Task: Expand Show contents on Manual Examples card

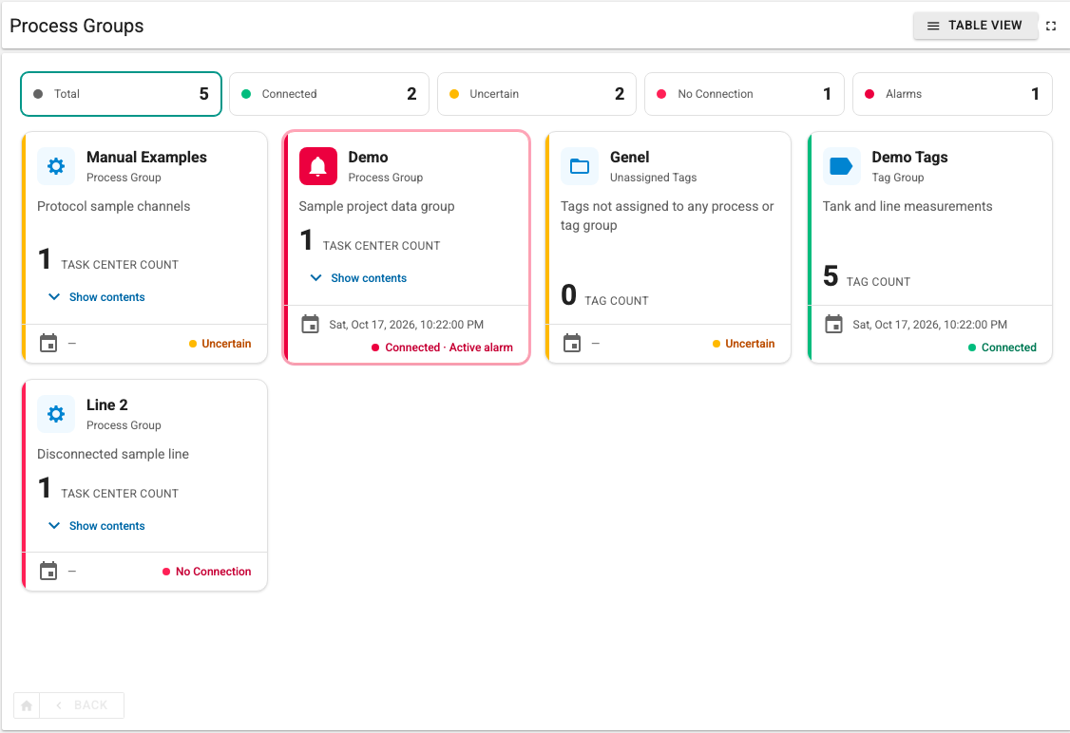Action: pos(96,297)
